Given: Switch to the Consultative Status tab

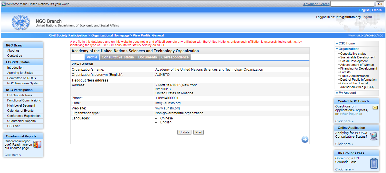Looking at the screenshot, I should click(x=118, y=57).
